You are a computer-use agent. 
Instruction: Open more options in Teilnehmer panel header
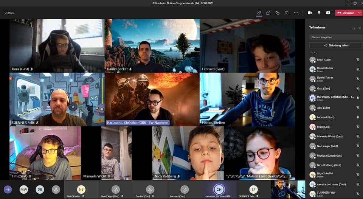(354, 28)
